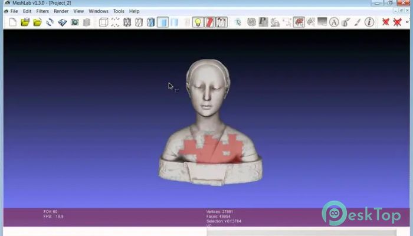Open the round point cloud tool icon

coord(251,22)
